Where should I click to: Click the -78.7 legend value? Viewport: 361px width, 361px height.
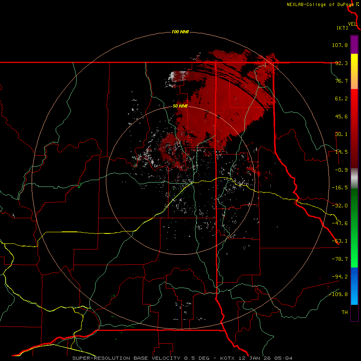(340, 259)
